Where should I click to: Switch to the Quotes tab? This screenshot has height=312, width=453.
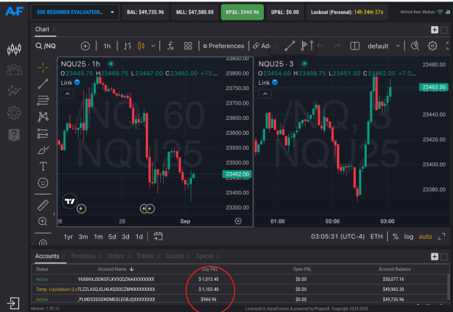(175, 256)
